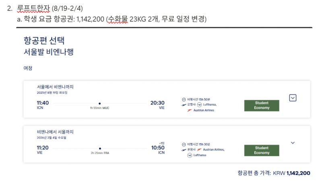The image size is (322, 183).
Task: Expand the Seoul to Vienna flight details chevron
Action: pos(293,98)
